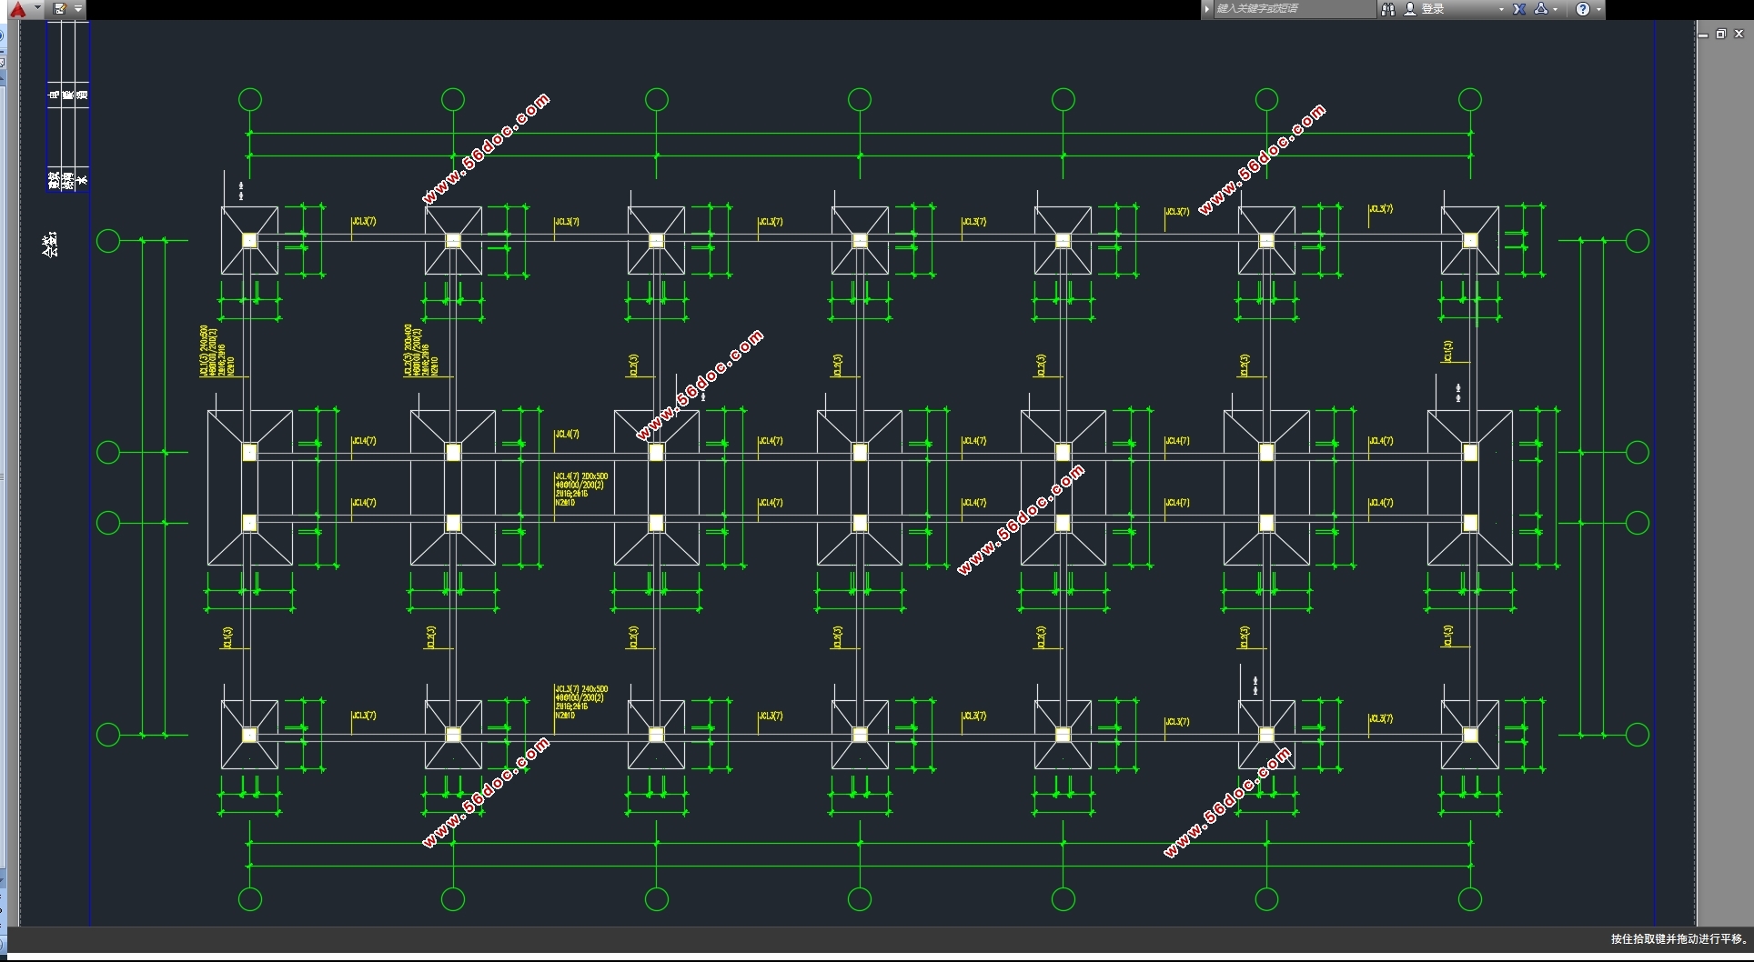The height and width of the screenshot is (962, 1754).
Task: Expand the search box arrow toggle
Action: (x=1207, y=9)
